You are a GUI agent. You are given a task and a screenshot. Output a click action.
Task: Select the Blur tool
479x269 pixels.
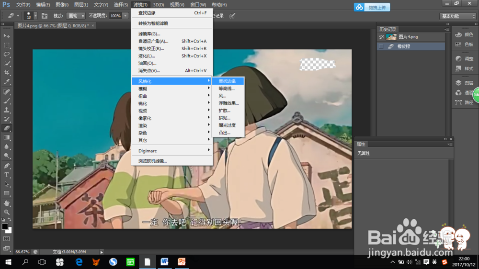[x=6, y=146]
